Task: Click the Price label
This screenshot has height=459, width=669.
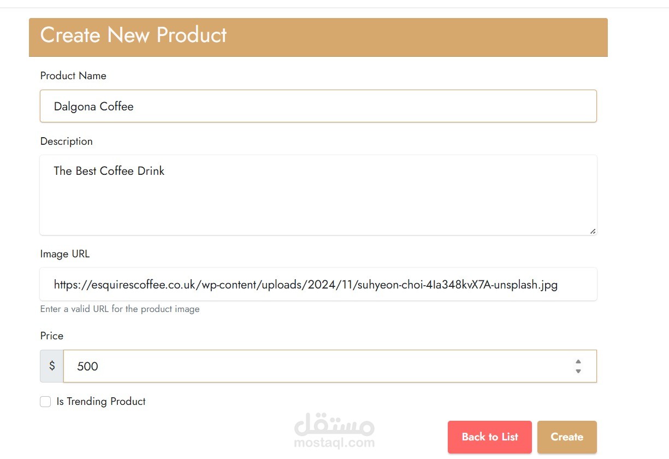Action: pyautogui.click(x=52, y=336)
